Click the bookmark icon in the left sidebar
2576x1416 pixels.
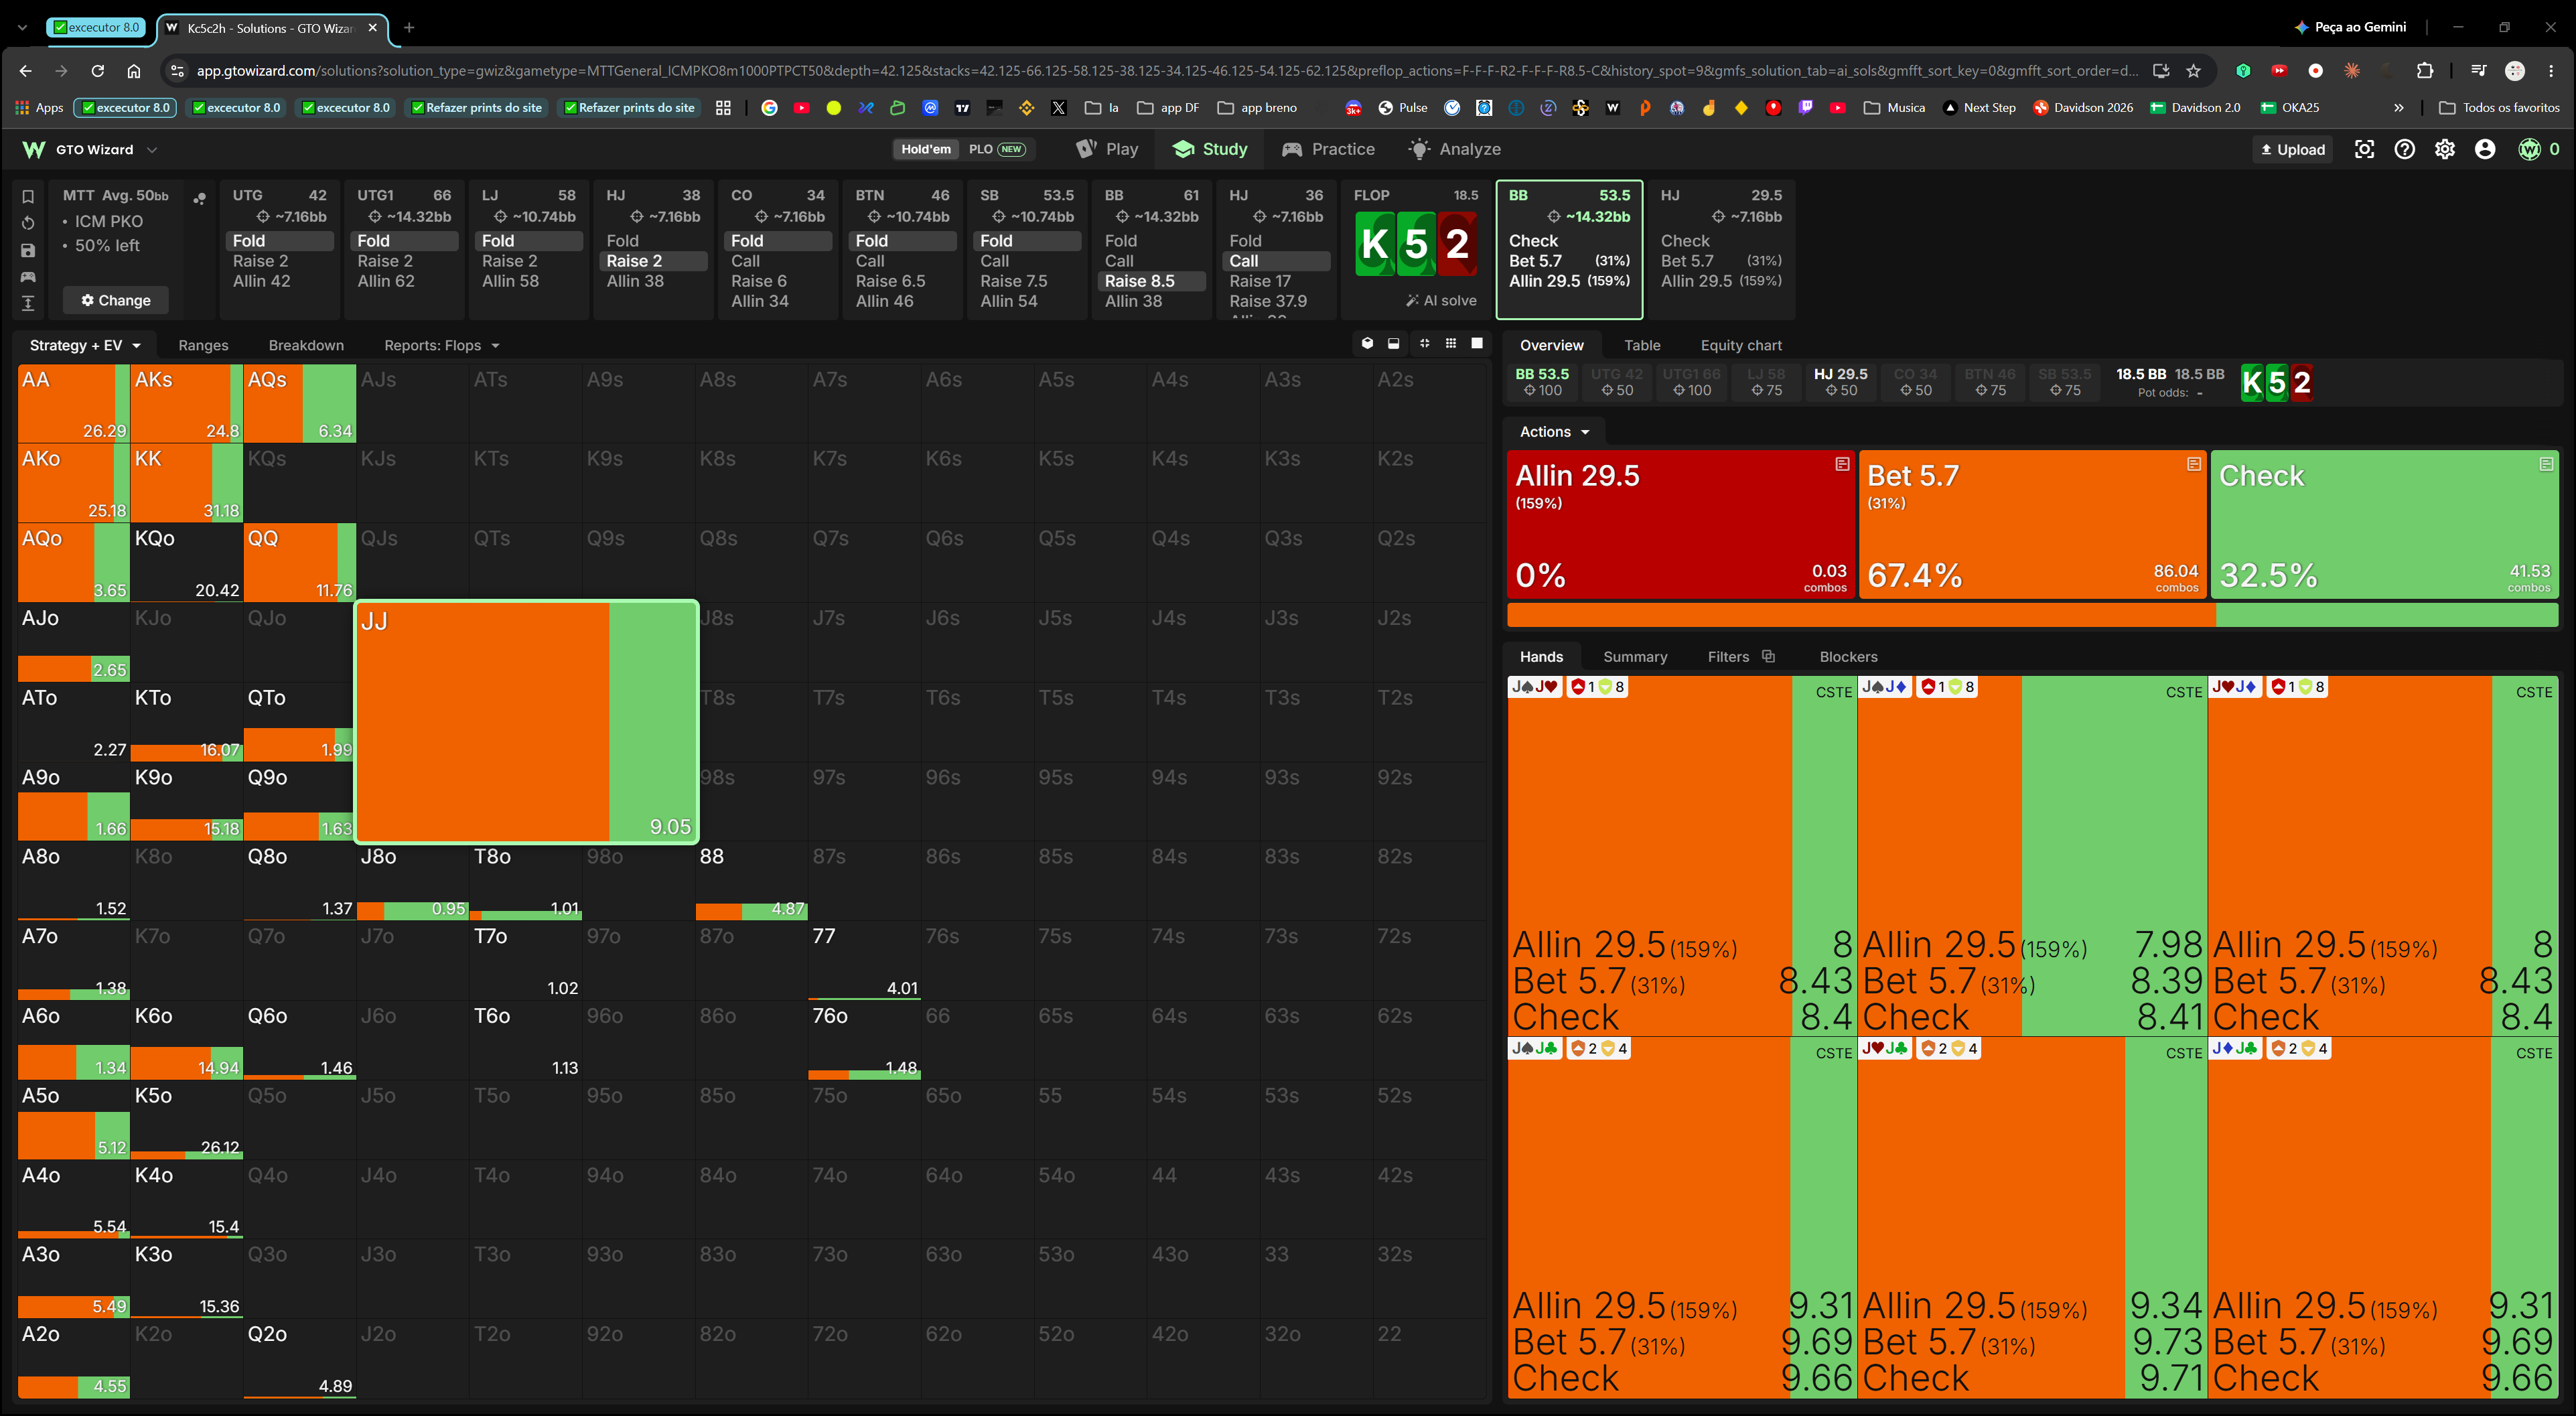[x=28, y=197]
